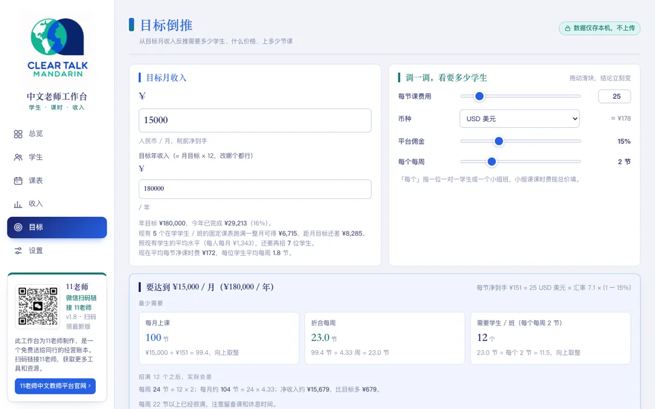
Task: Go to the 学生 students page
Action: coord(57,158)
